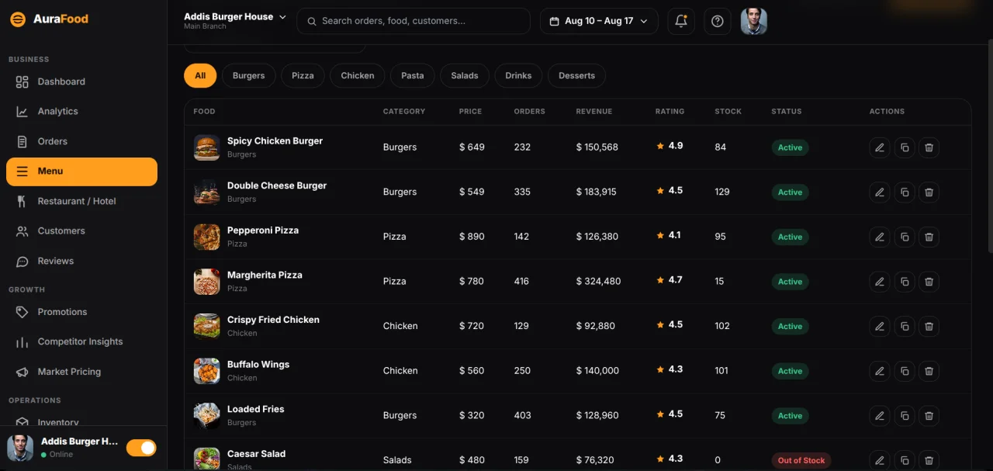This screenshot has height=471, width=993.
Task: Open the Orders page
Action: coord(81,141)
